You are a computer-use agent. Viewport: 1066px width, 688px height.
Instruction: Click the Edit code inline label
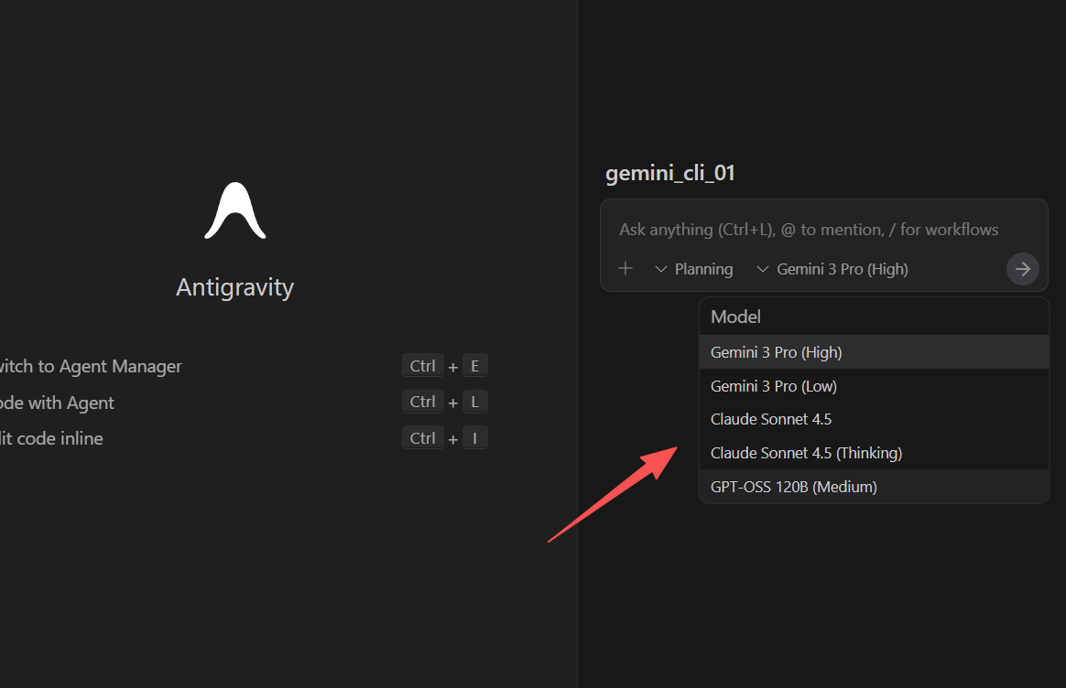click(x=50, y=438)
